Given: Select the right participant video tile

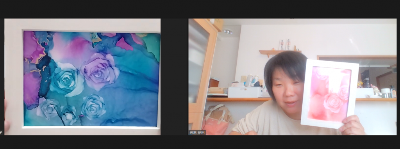Looking at the screenshot, I should (x=293, y=77).
